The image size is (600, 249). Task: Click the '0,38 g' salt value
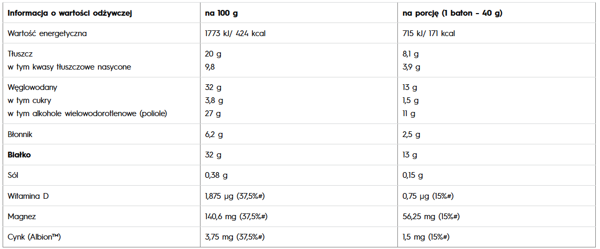coord(216,175)
